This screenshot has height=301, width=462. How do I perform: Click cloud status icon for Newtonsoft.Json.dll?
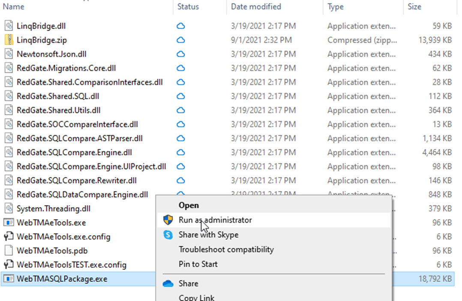(x=181, y=54)
